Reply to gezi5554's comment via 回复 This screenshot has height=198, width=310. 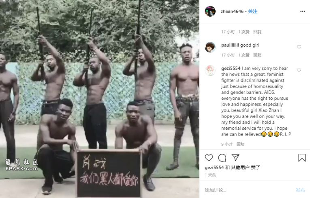pyautogui.click(x=240, y=144)
